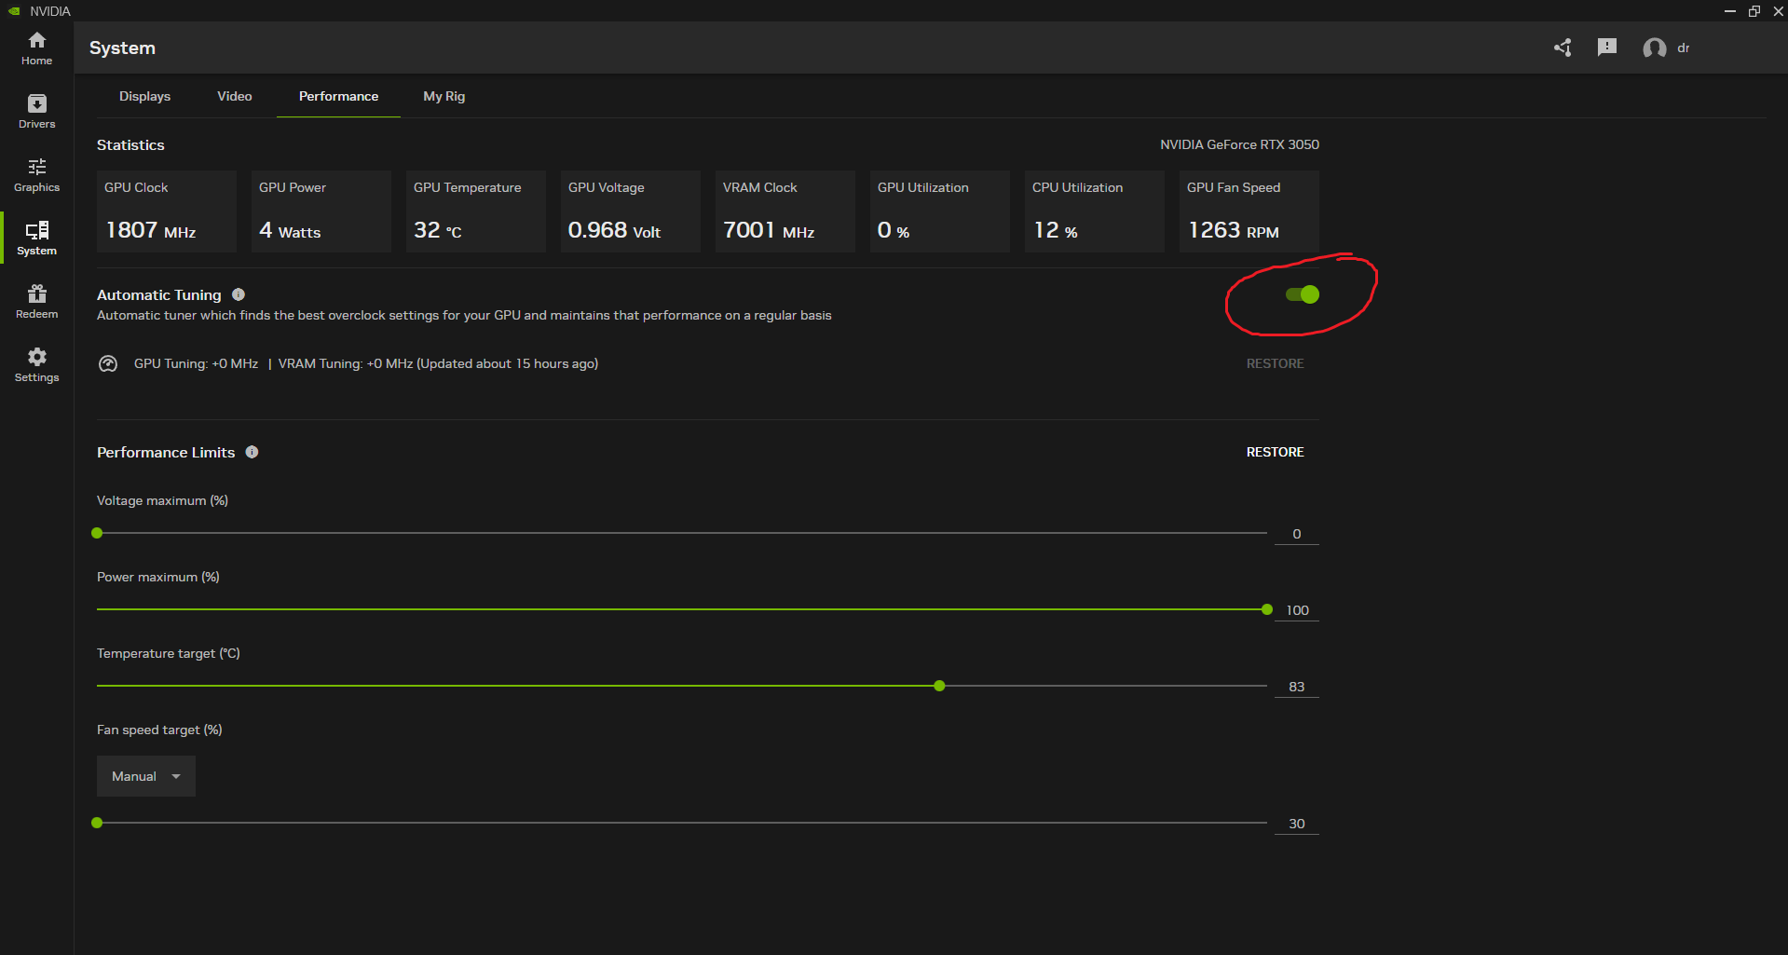Viewport: 1788px width, 955px height.
Task: Open the Redeem gift section
Action: point(37,302)
